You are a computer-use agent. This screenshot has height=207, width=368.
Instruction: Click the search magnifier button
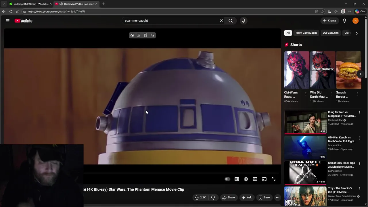click(231, 21)
